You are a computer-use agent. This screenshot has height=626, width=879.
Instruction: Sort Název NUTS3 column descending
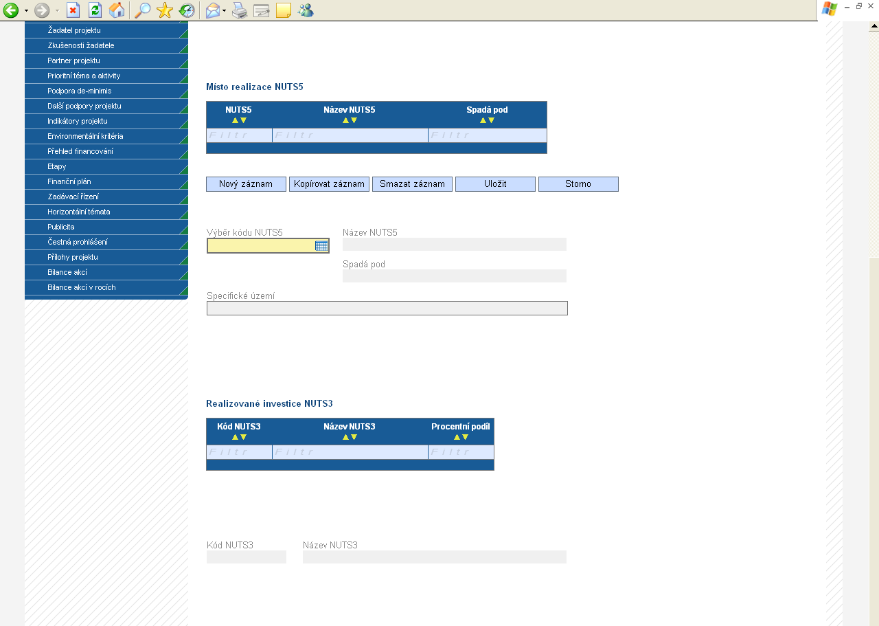(354, 437)
